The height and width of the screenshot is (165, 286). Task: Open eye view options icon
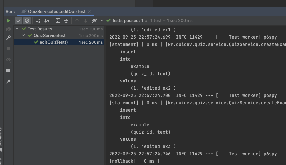(8, 60)
